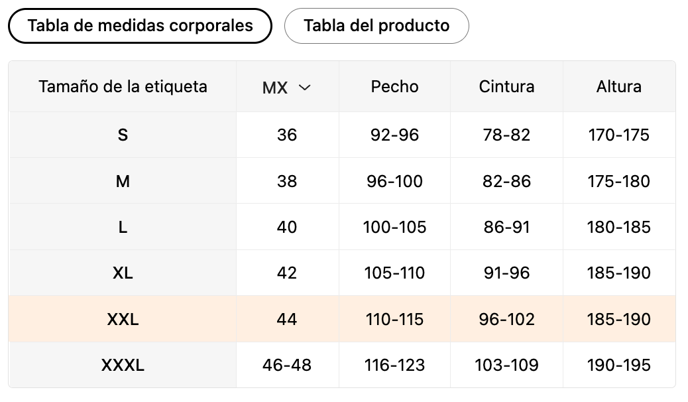Click waist value 96-102
The image size is (688, 402).
tap(506, 319)
